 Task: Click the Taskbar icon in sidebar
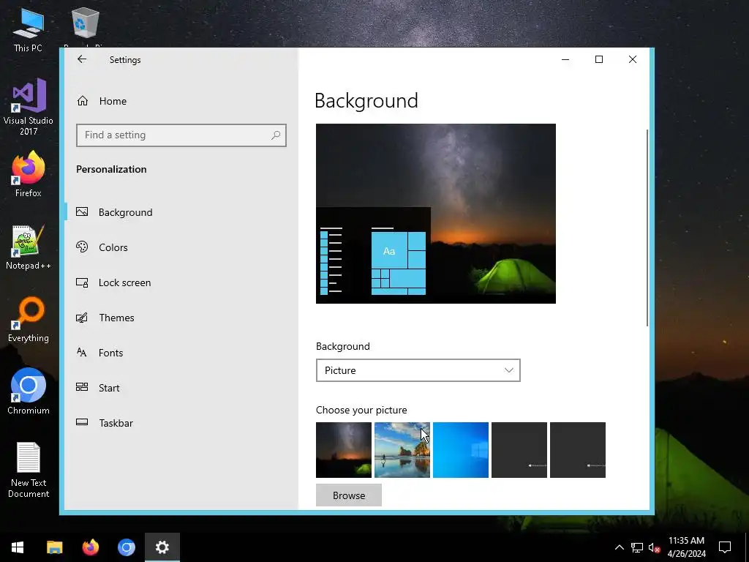pos(82,422)
